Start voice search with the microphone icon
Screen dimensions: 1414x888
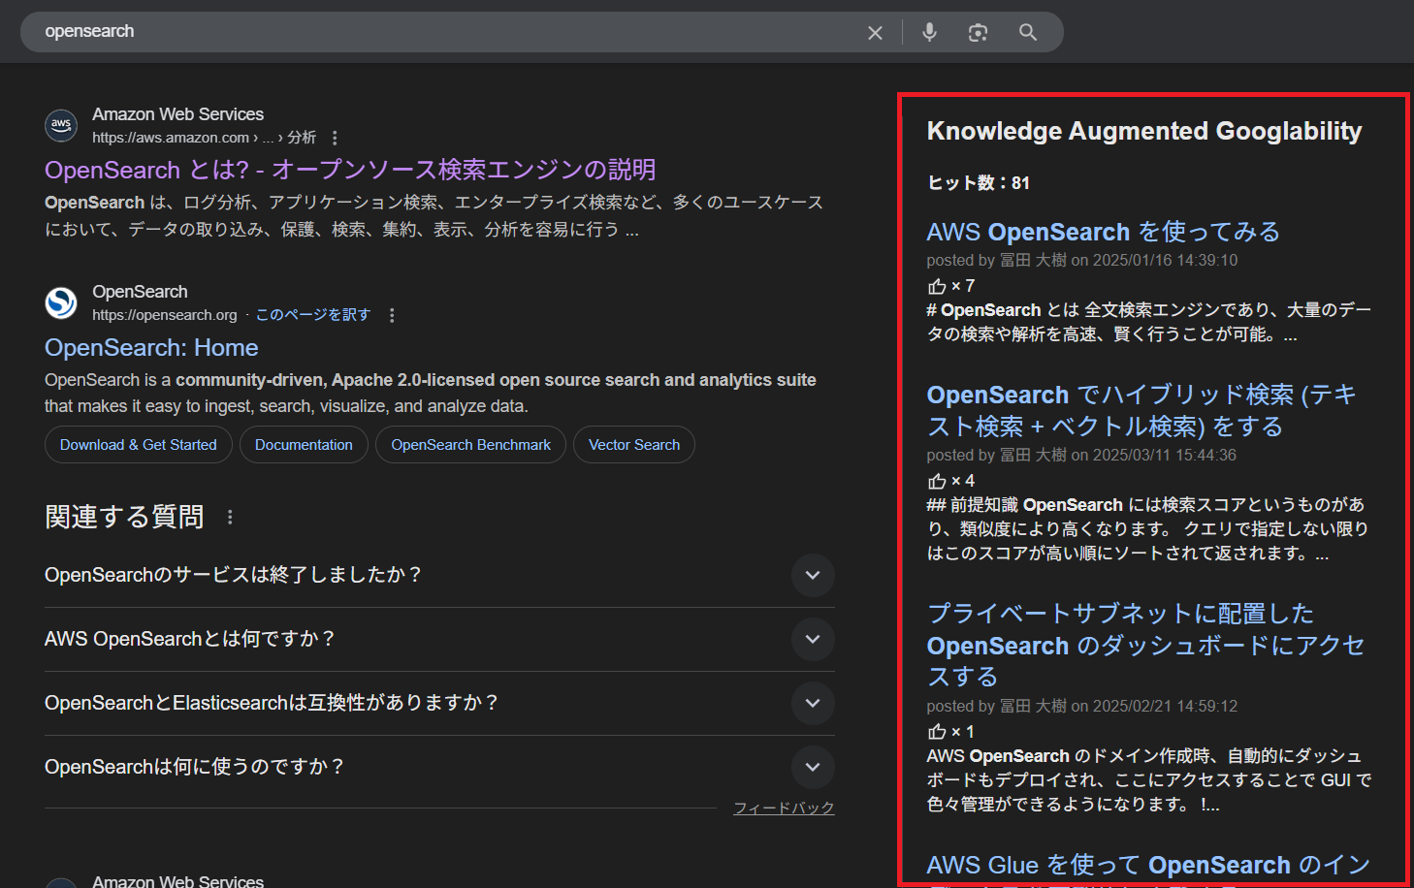(x=929, y=32)
